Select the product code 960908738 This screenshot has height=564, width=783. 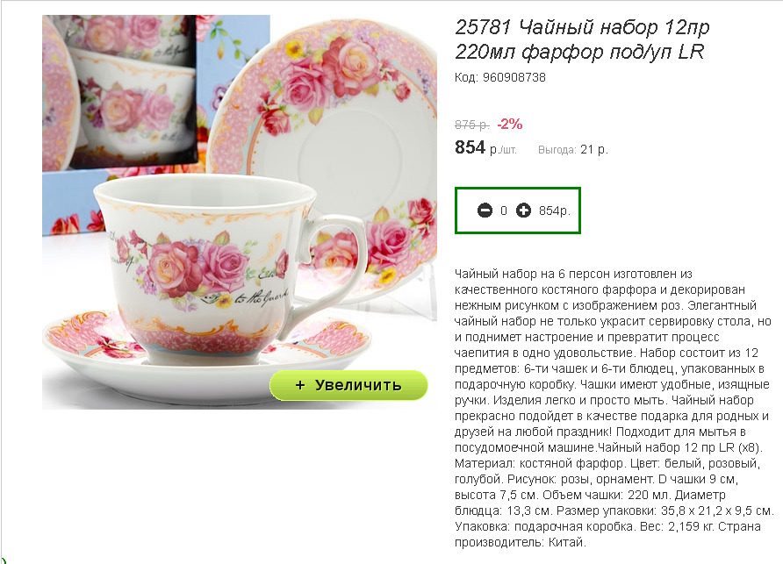tap(514, 77)
